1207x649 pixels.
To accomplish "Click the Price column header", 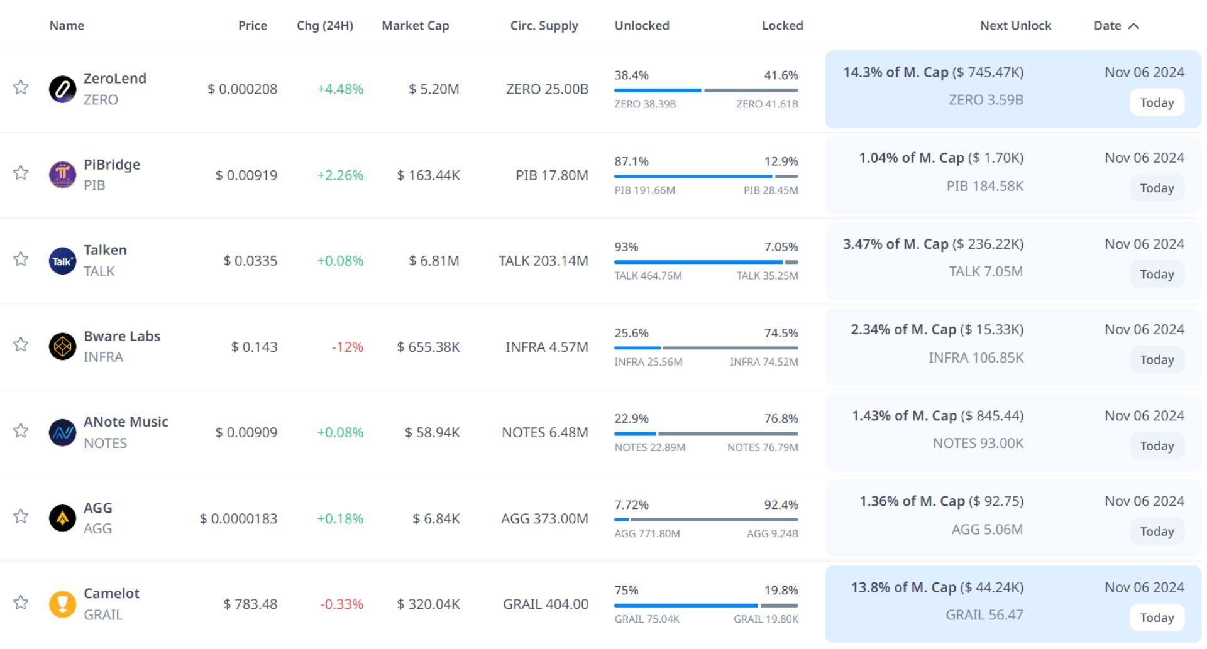I will coord(252,26).
